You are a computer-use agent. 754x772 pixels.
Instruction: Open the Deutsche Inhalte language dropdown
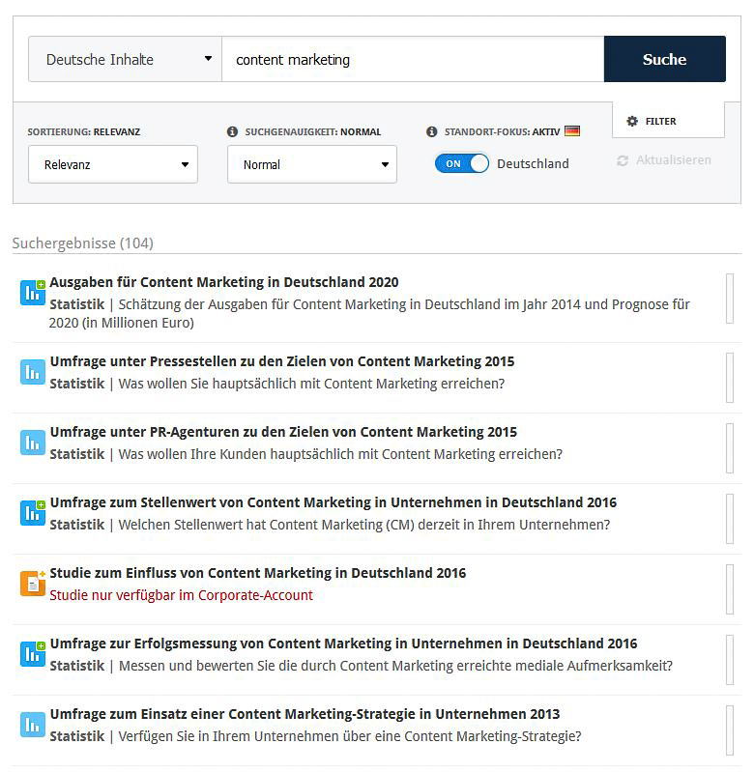click(125, 59)
